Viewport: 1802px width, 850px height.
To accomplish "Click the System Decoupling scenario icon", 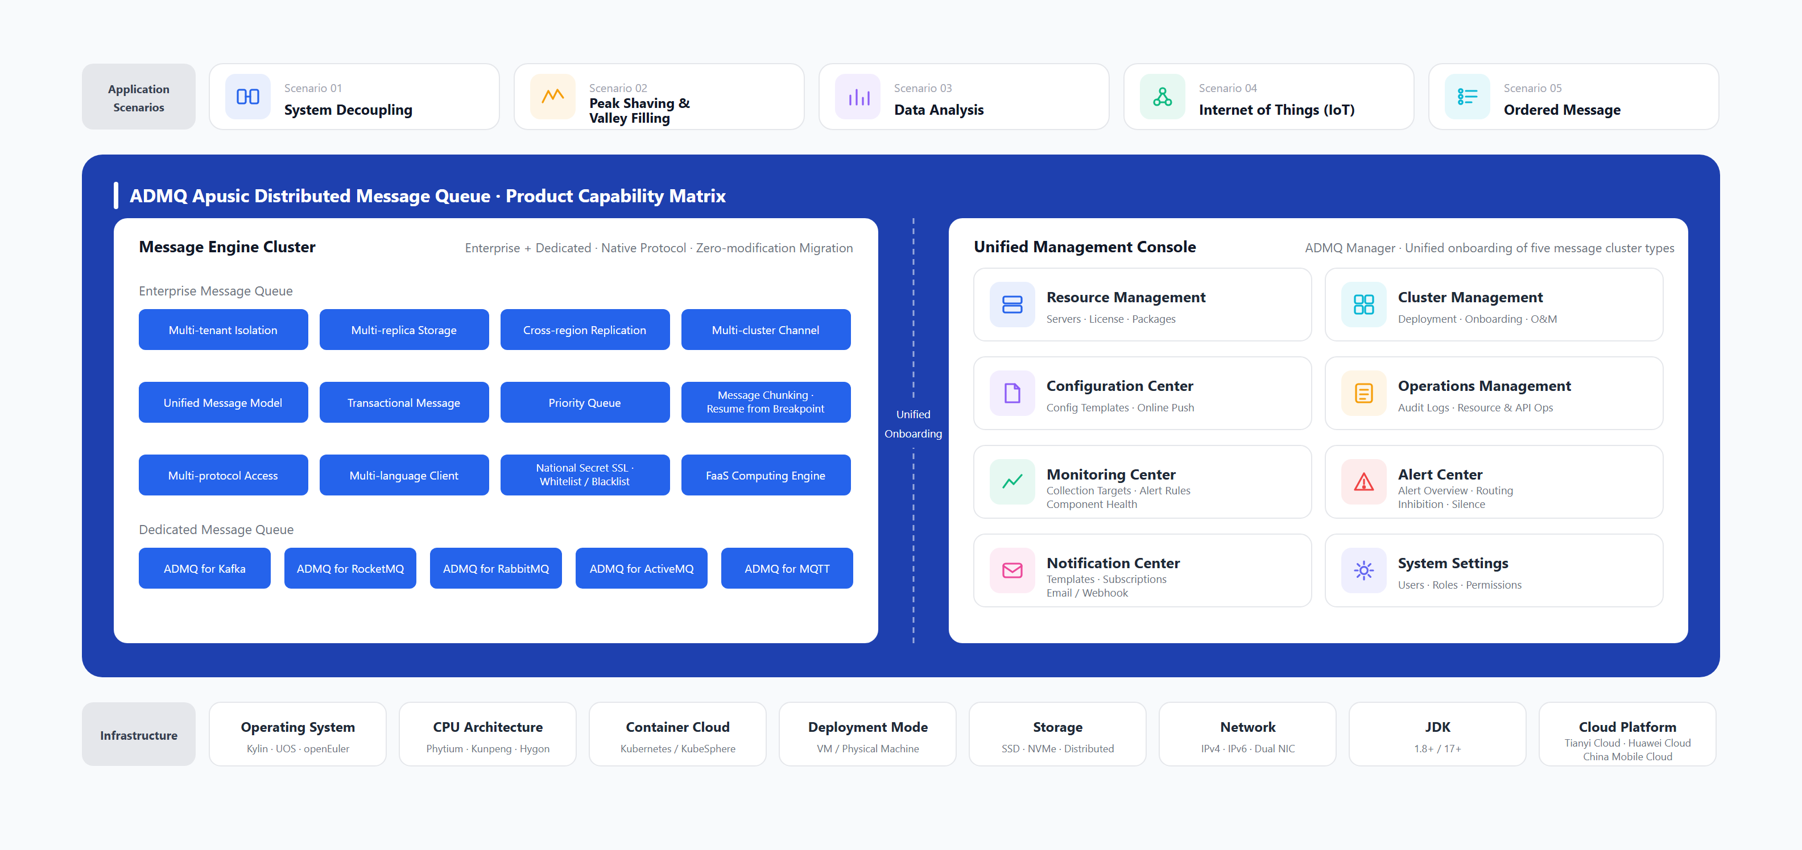I will [x=247, y=97].
